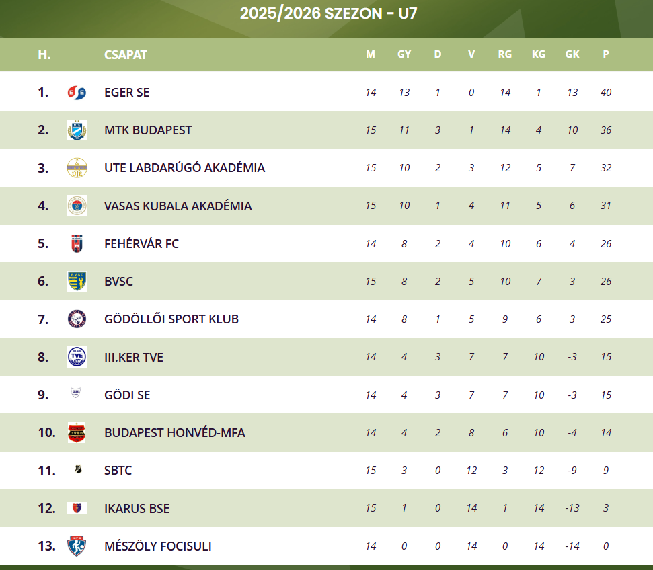Screen dimensions: 653x570
Task: Click the SBTC team name
Action: 118,471
